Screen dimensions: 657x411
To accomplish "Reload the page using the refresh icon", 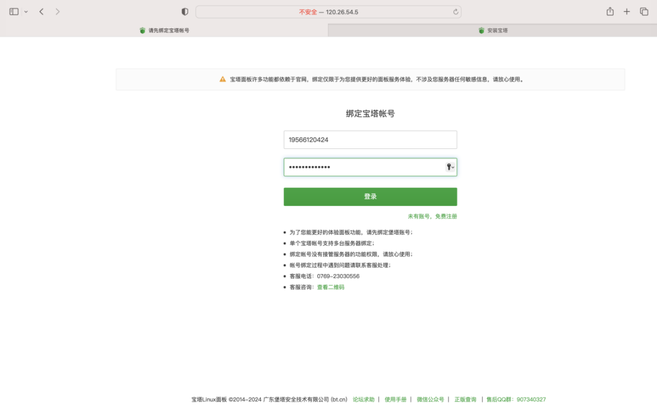I will (456, 12).
